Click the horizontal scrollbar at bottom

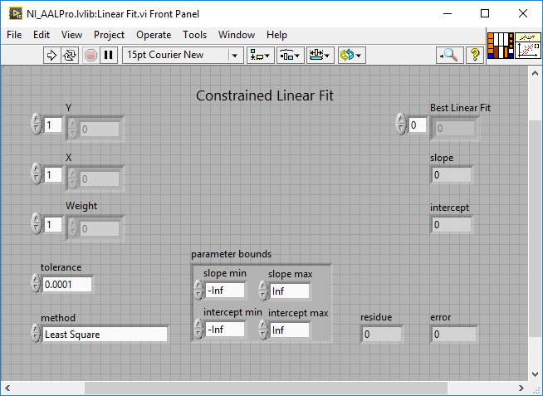[266, 389]
